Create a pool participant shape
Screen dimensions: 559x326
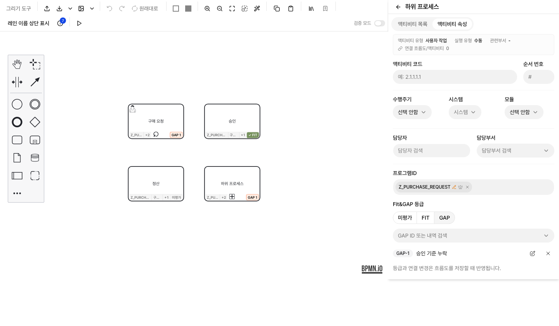pos(17,175)
